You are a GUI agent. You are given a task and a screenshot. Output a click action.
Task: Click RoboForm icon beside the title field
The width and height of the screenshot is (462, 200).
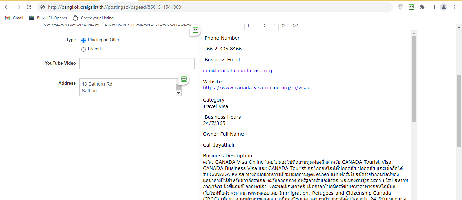(x=195, y=30)
